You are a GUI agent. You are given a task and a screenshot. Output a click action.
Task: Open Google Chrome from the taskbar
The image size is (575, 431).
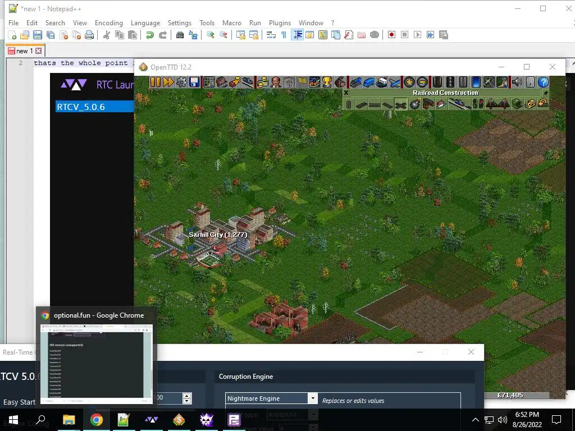pyautogui.click(x=97, y=420)
